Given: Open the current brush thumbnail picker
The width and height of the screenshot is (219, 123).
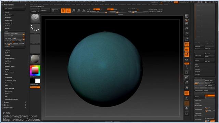Looking at the screenshot, I should (x=35, y=18).
